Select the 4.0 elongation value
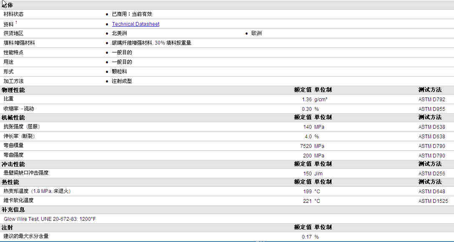 (x=308, y=137)
